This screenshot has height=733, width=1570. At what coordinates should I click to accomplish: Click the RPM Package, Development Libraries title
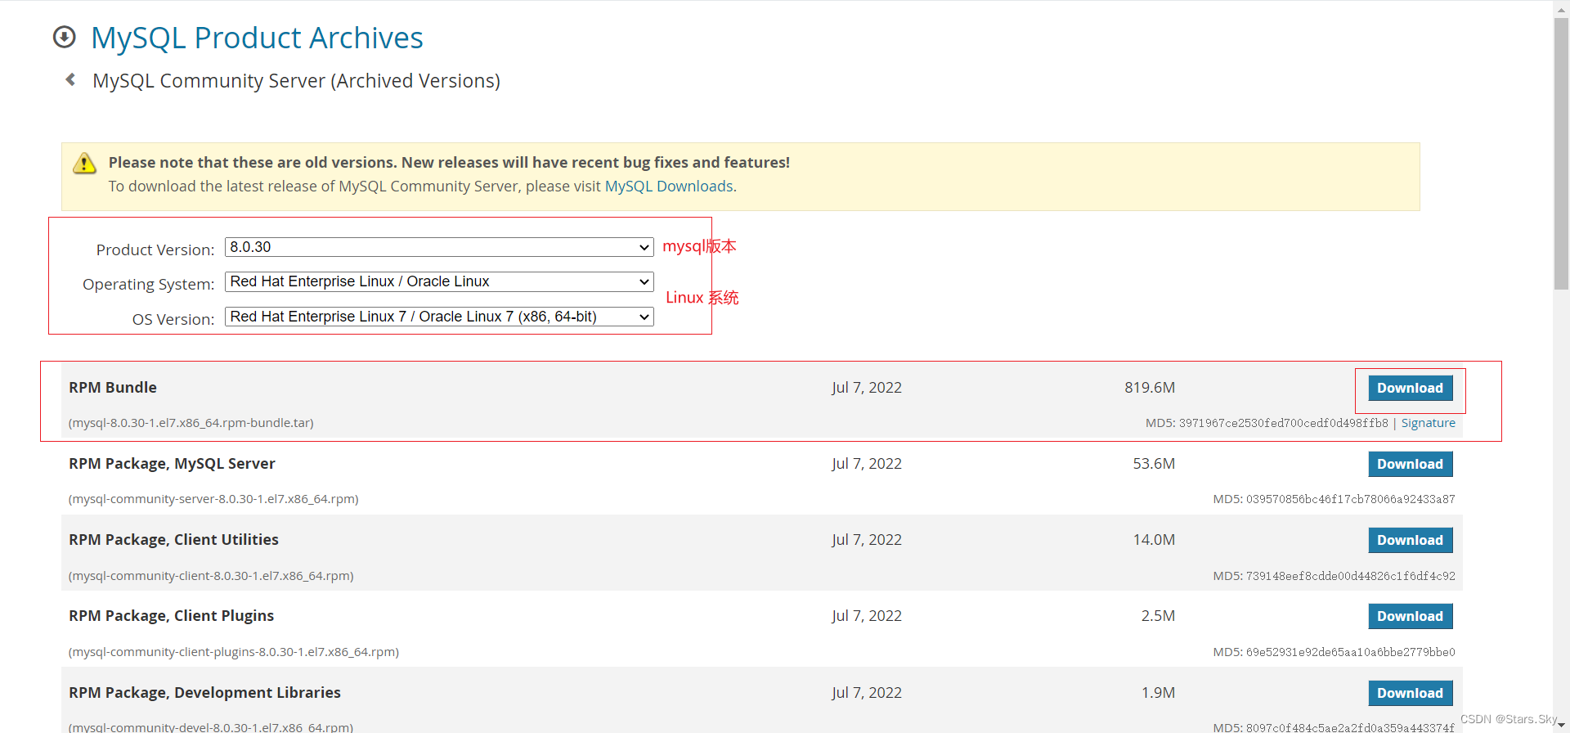(x=204, y=693)
